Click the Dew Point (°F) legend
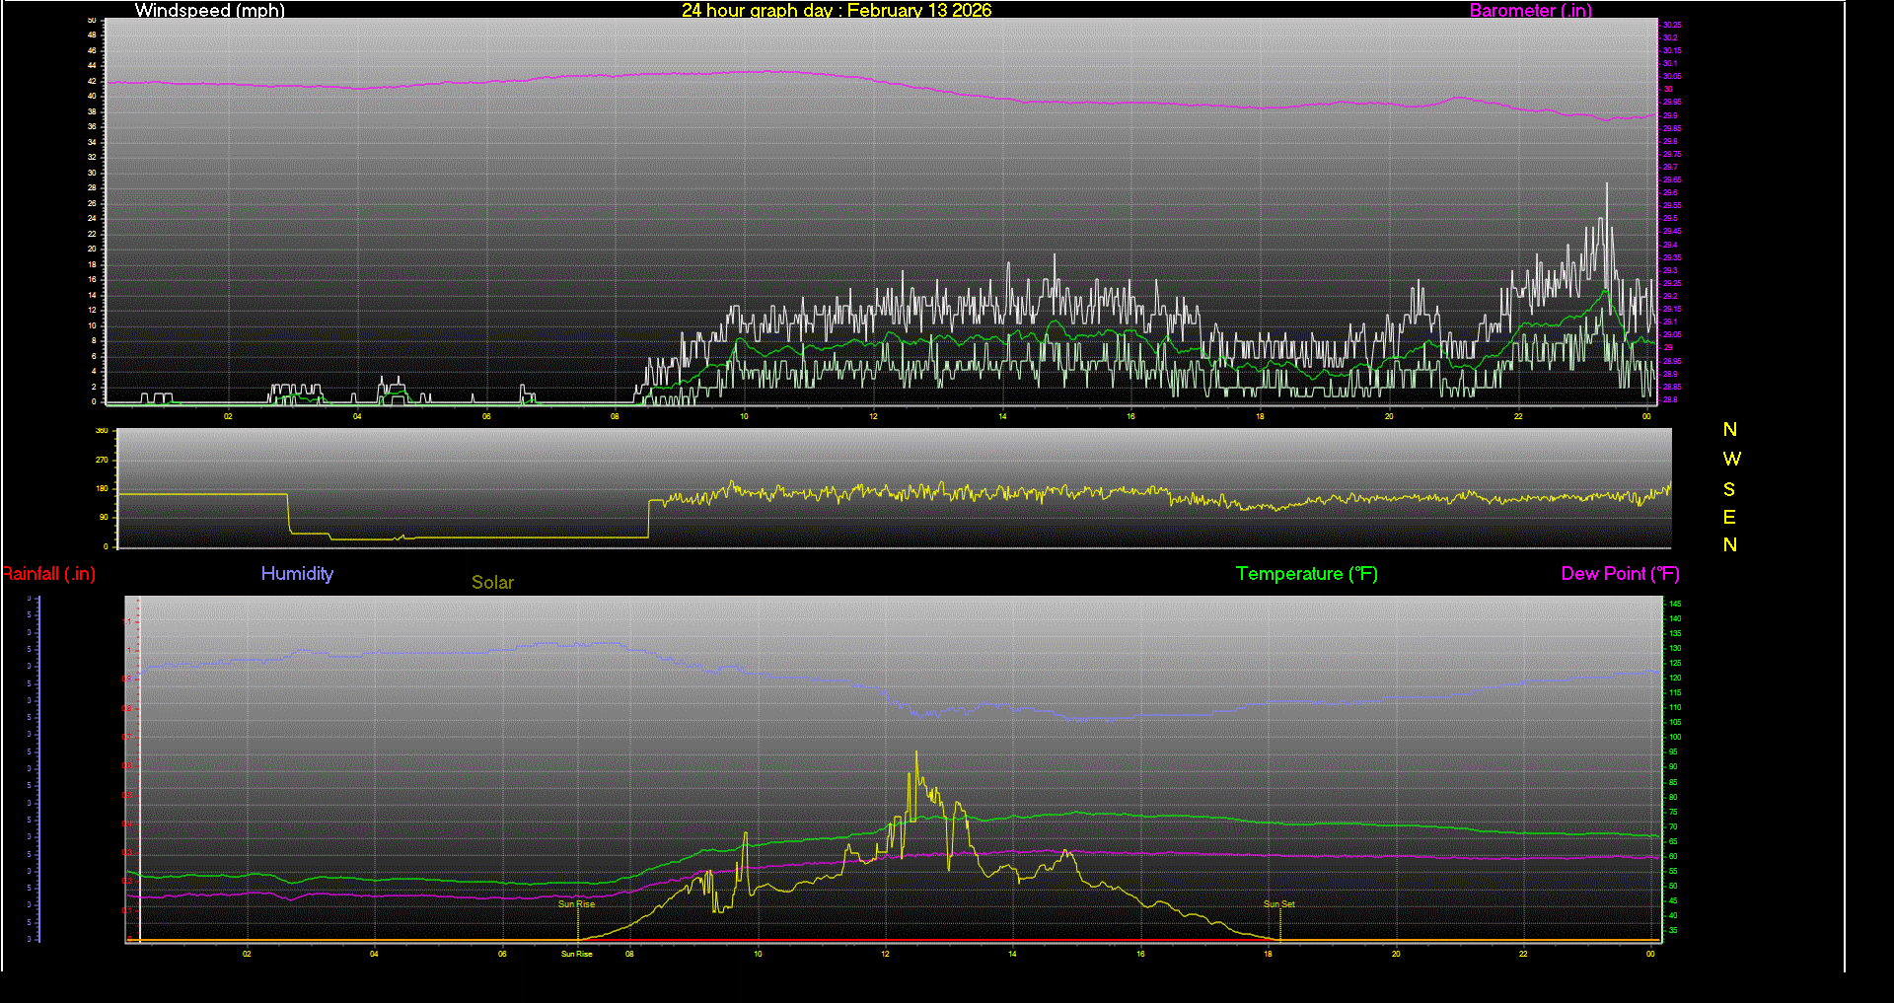The image size is (1894, 1003). [x=1620, y=574]
